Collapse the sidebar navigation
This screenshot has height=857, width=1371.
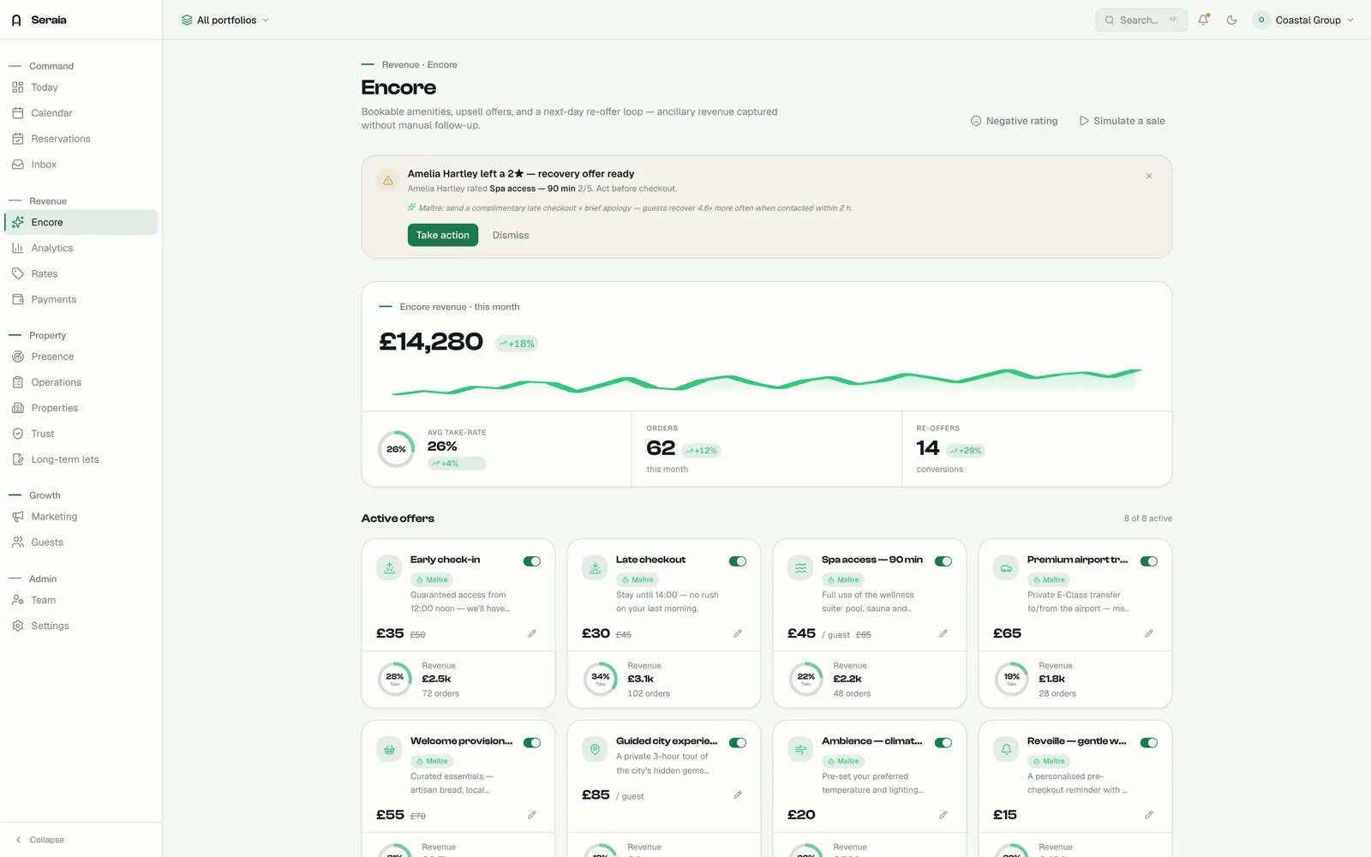pyautogui.click(x=39, y=840)
